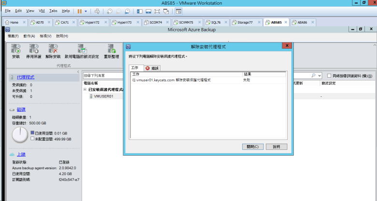Open the 動作(A) menu
Image resolution: width=377 pixels, height=201 pixels.
[x=29, y=36]
